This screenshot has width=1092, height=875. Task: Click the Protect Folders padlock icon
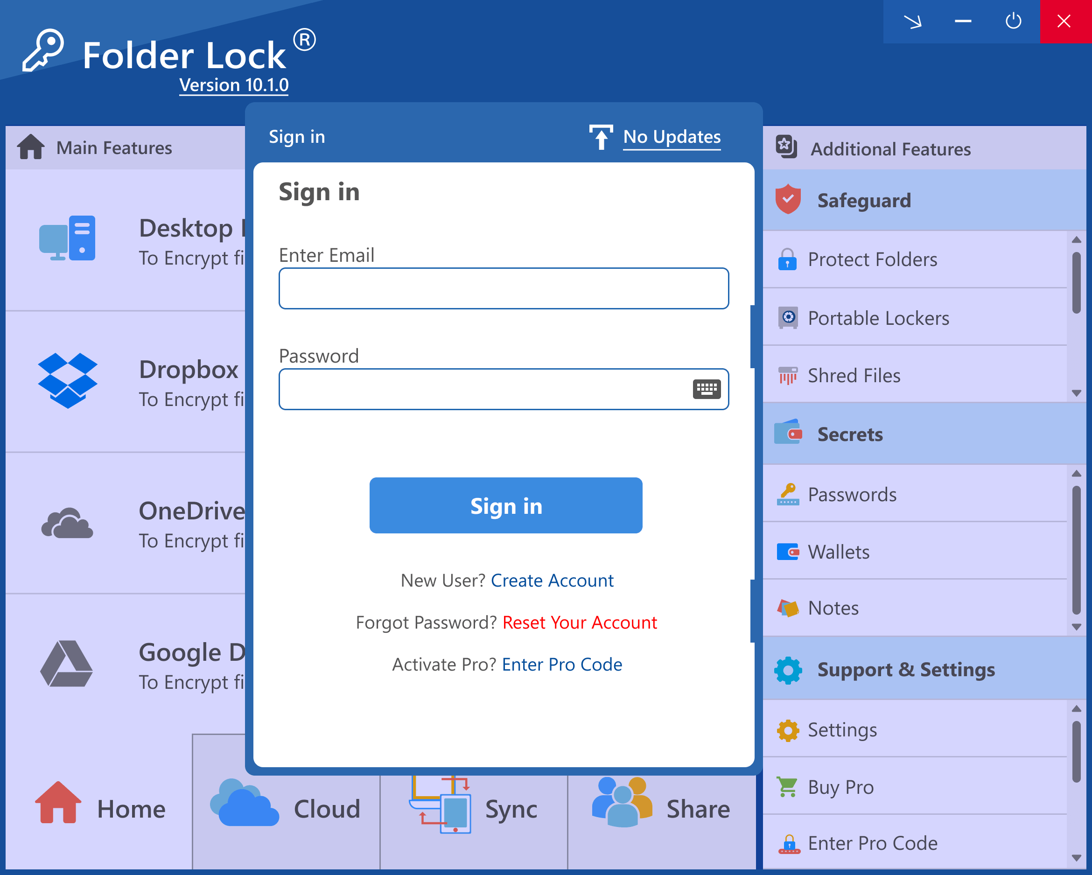tap(787, 259)
